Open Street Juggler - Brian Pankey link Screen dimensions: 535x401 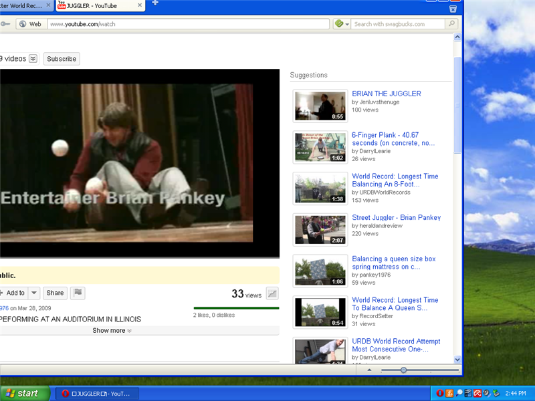[396, 218]
